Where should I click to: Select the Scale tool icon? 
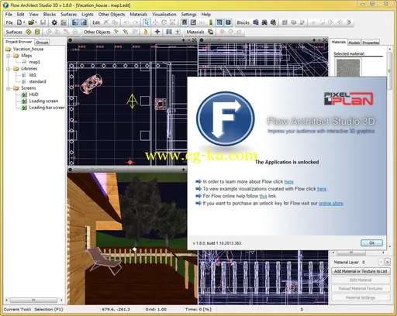pos(173,22)
